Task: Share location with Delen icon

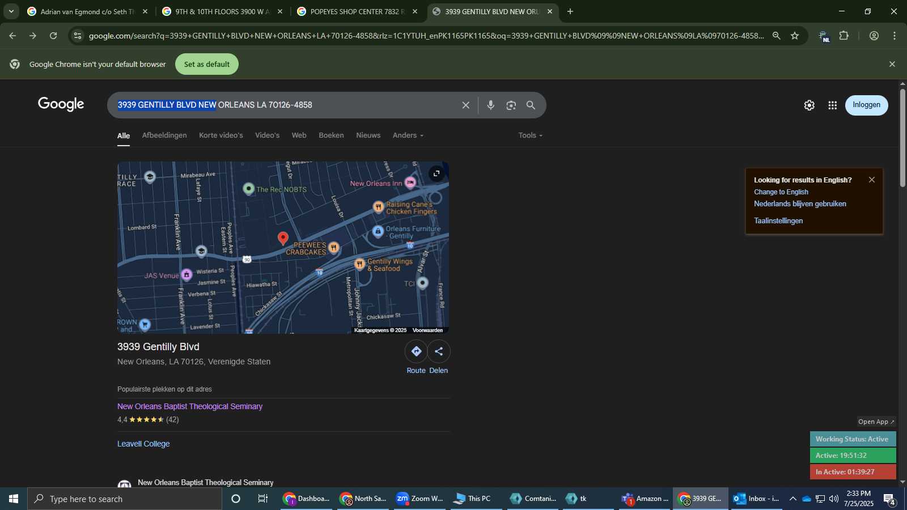Action: [x=439, y=351]
